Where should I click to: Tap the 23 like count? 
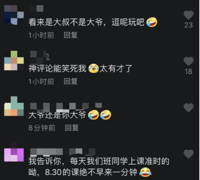pos(189,25)
